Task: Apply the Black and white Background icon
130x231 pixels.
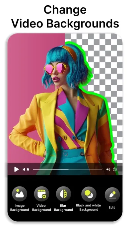Action: click(89, 194)
